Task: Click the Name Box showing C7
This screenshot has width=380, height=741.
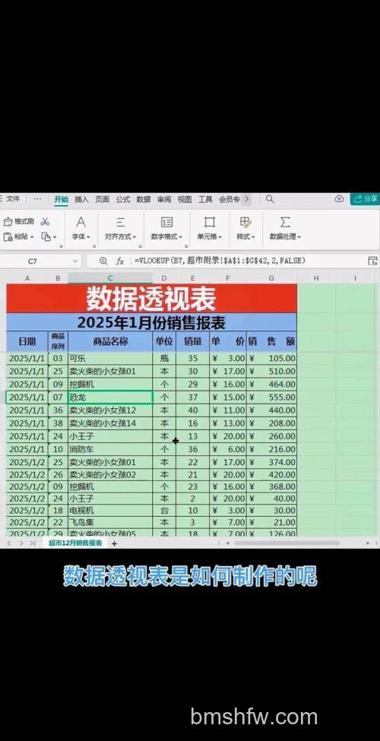Action: [33, 261]
